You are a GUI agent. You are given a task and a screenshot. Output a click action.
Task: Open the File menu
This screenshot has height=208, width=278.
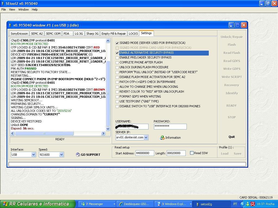click(4, 9)
